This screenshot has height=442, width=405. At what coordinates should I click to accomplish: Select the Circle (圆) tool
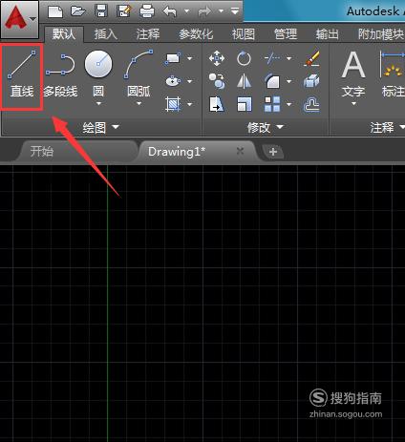[x=98, y=74]
